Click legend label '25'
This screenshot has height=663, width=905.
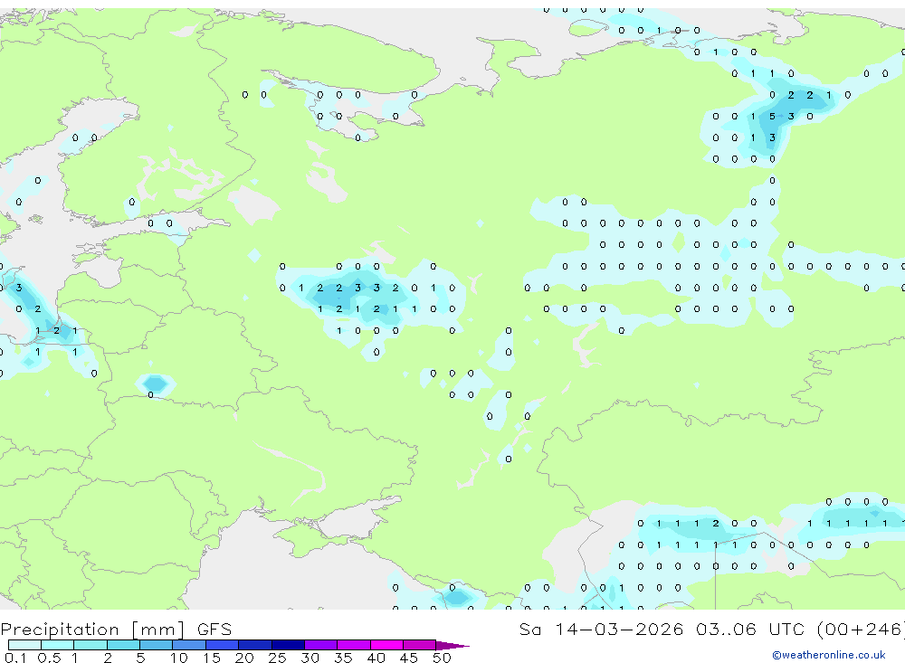pyautogui.click(x=278, y=658)
